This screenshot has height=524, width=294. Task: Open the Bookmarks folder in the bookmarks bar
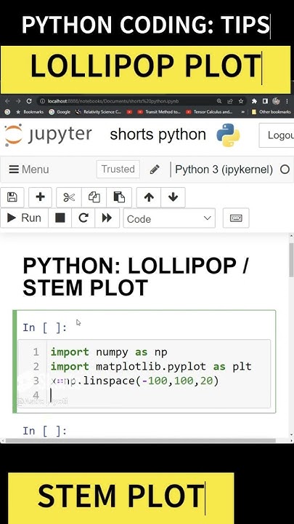[30, 112]
